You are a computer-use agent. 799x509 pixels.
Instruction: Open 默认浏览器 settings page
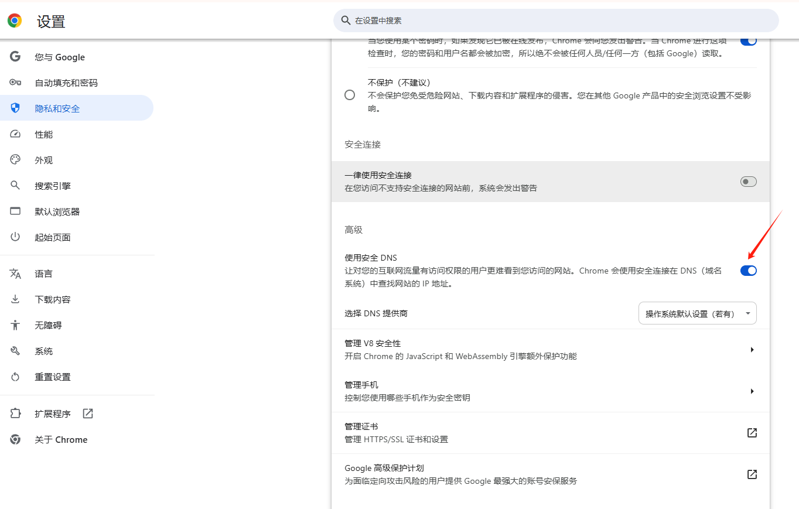(77, 211)
